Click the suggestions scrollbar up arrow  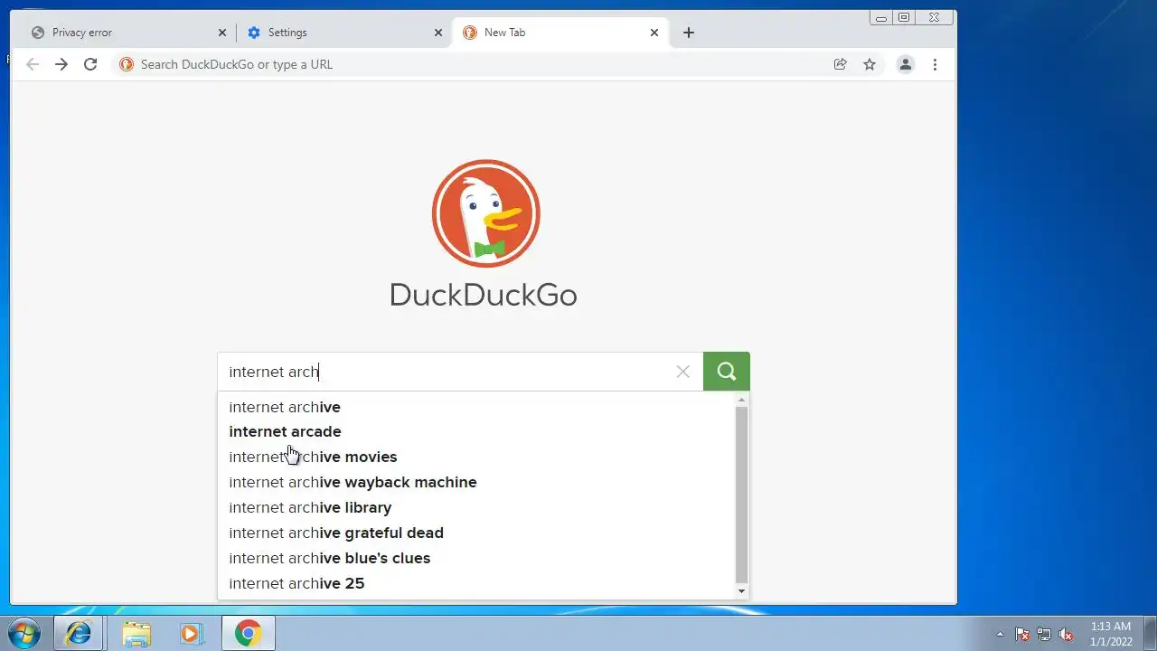pyautogui.click(x=742, y=399)
